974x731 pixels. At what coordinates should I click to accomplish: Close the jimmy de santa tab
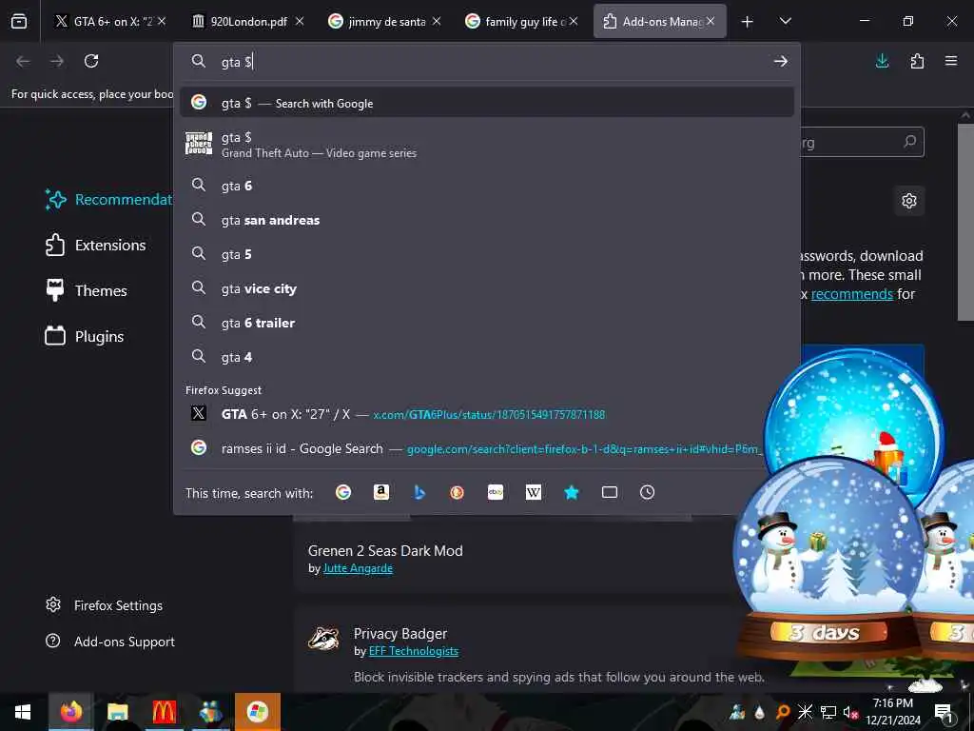(x=436, y=21)
